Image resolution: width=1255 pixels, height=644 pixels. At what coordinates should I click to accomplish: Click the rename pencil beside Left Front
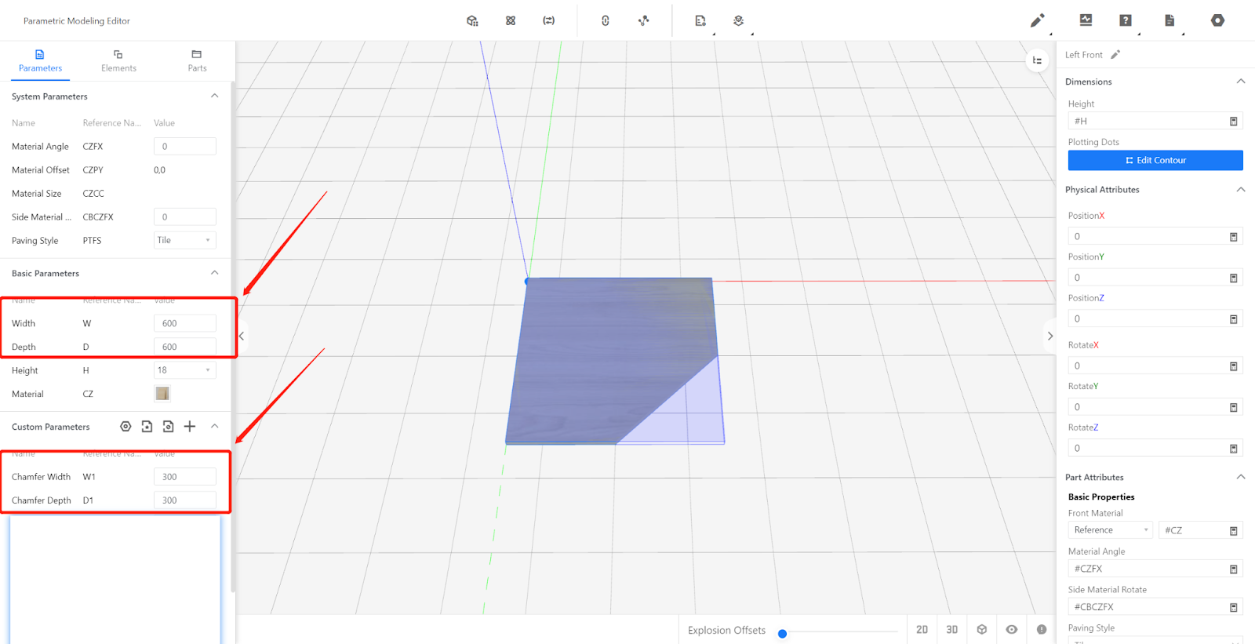pyautogui.click(x=1115, y=55)
